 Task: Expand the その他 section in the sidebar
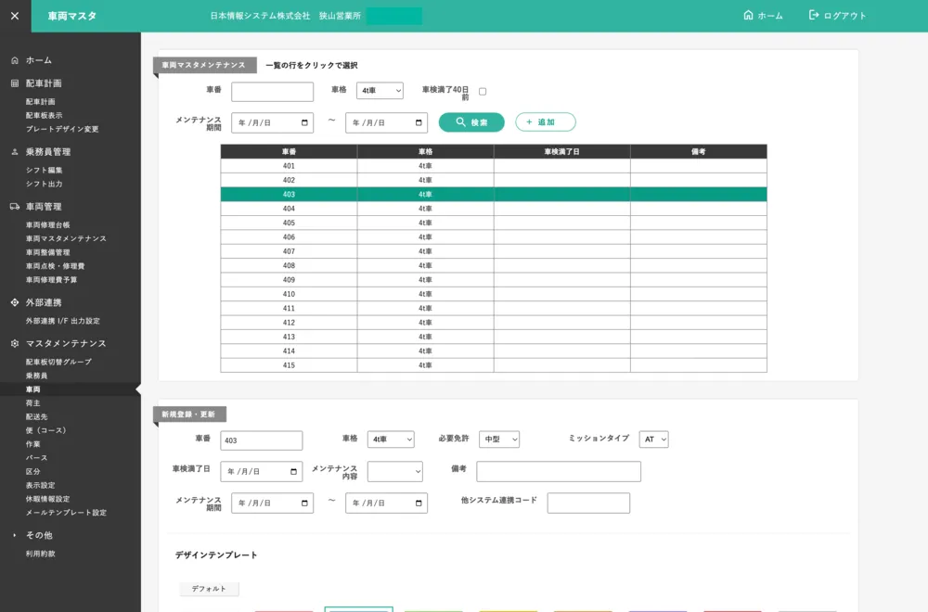(15, 536)
